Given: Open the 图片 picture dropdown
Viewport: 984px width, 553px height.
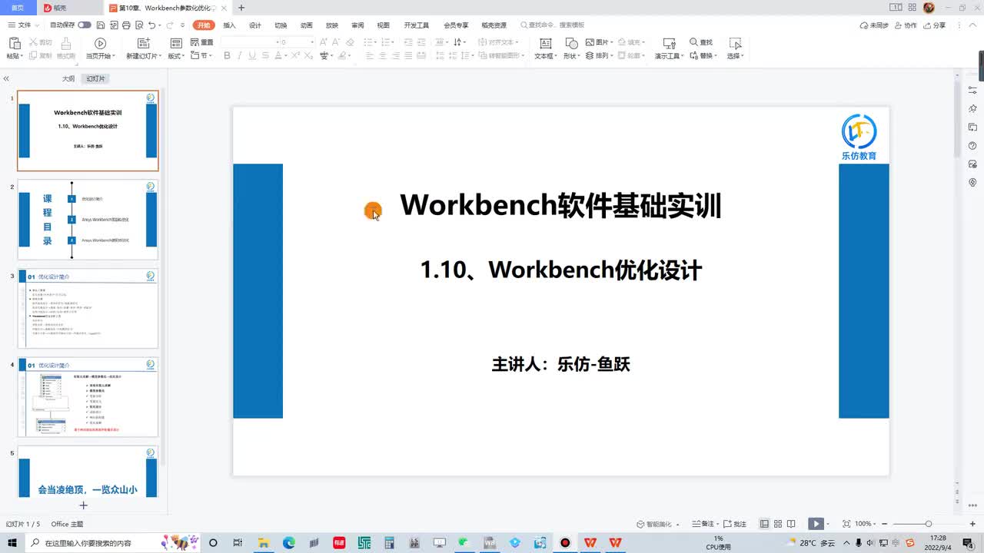Looking at the screenshot, I should [x=599, y=42].
